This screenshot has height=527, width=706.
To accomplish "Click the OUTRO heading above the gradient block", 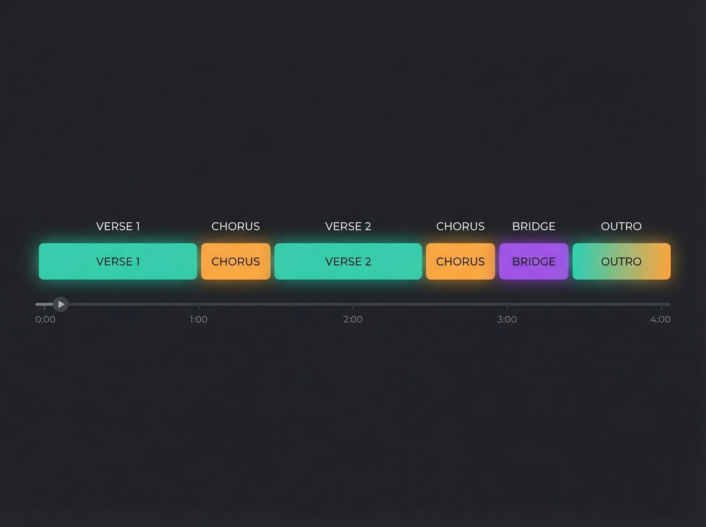I will (x=621, y=226).
